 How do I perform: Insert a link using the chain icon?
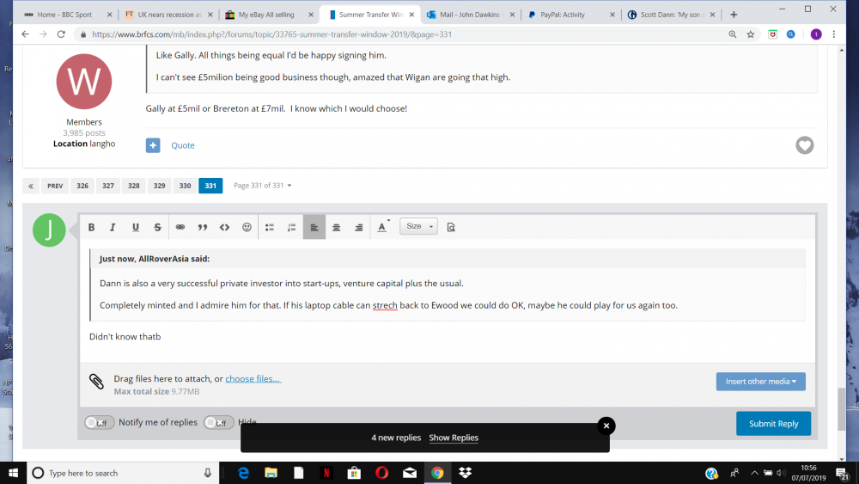point(180,227)
